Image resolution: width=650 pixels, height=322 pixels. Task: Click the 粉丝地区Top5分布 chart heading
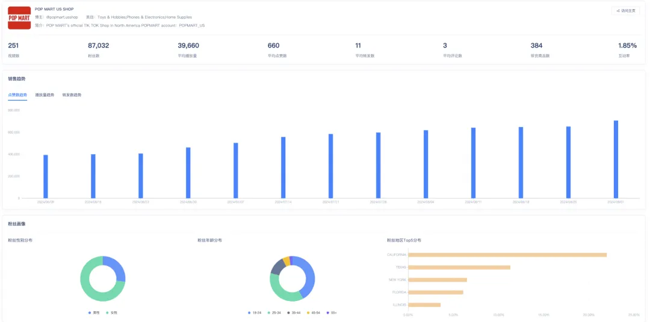[404, 240]
